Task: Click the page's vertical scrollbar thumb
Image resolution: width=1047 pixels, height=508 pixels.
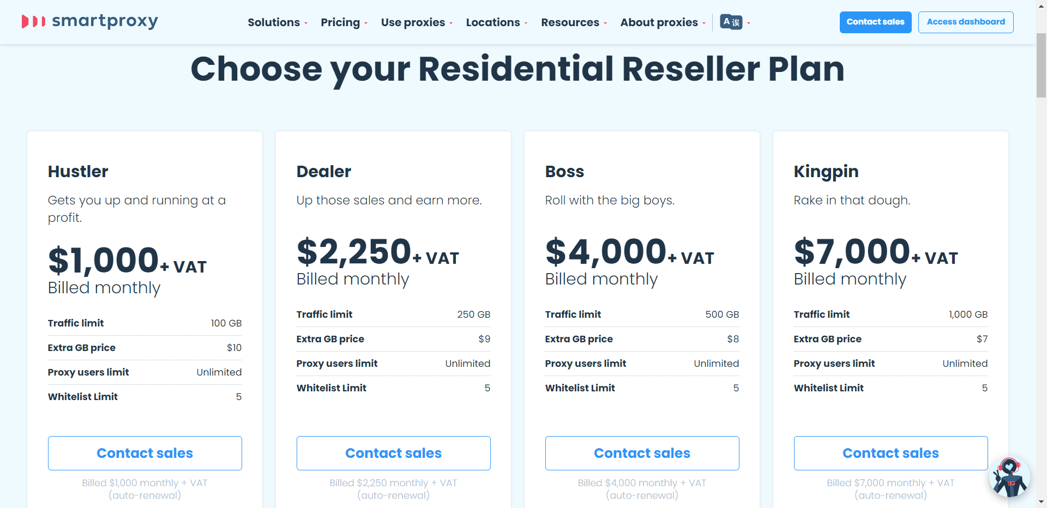Action: coord(1041,65)
